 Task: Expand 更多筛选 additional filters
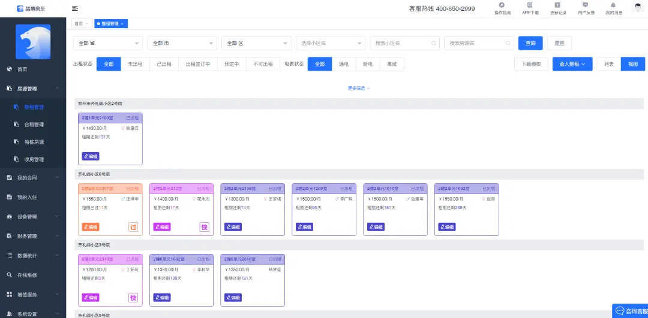359,88
